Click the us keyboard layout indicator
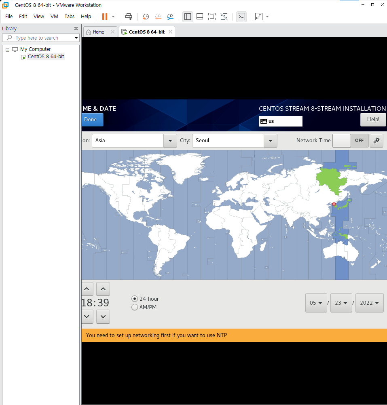Image resolution: width=387 pixels, height=405 pixels. [x=281, y=121]
